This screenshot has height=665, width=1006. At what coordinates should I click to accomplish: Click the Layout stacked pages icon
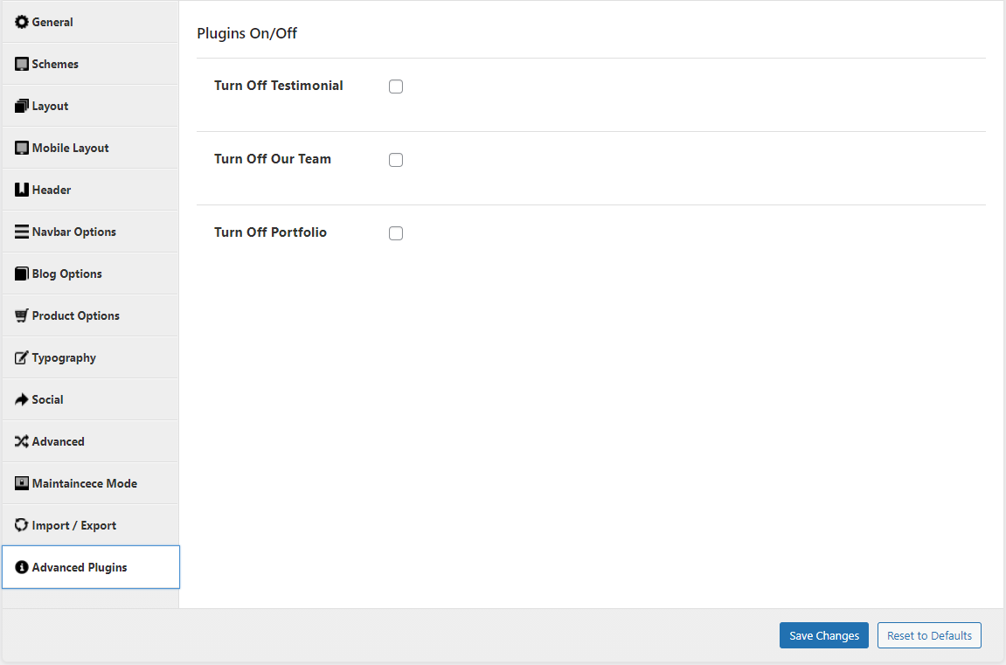tap(22, 106)
